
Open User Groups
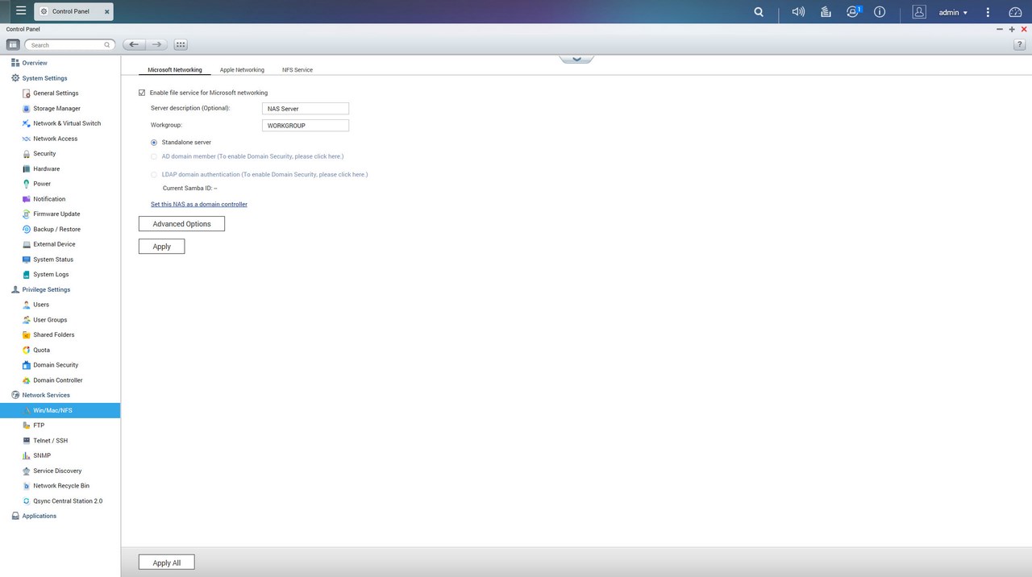pos(50,320)
